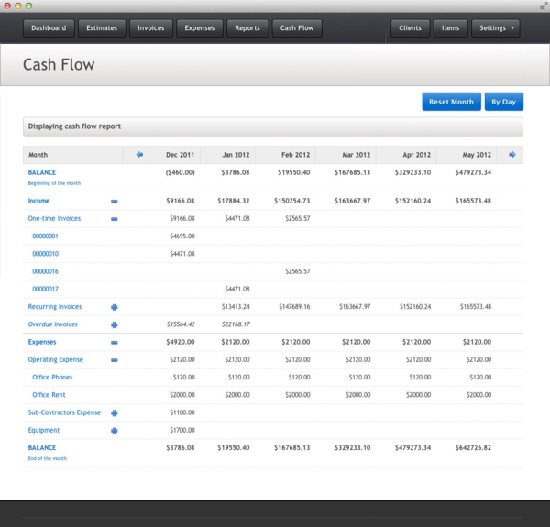Expand Overdue Invoices with plus icon
550x527 pixels.
click(x=115, y=324)
